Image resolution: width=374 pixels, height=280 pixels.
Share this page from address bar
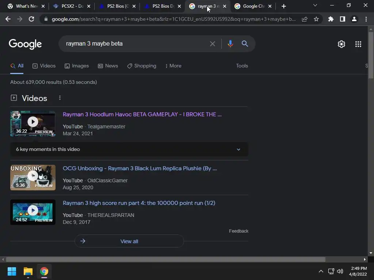click(305, 19)
